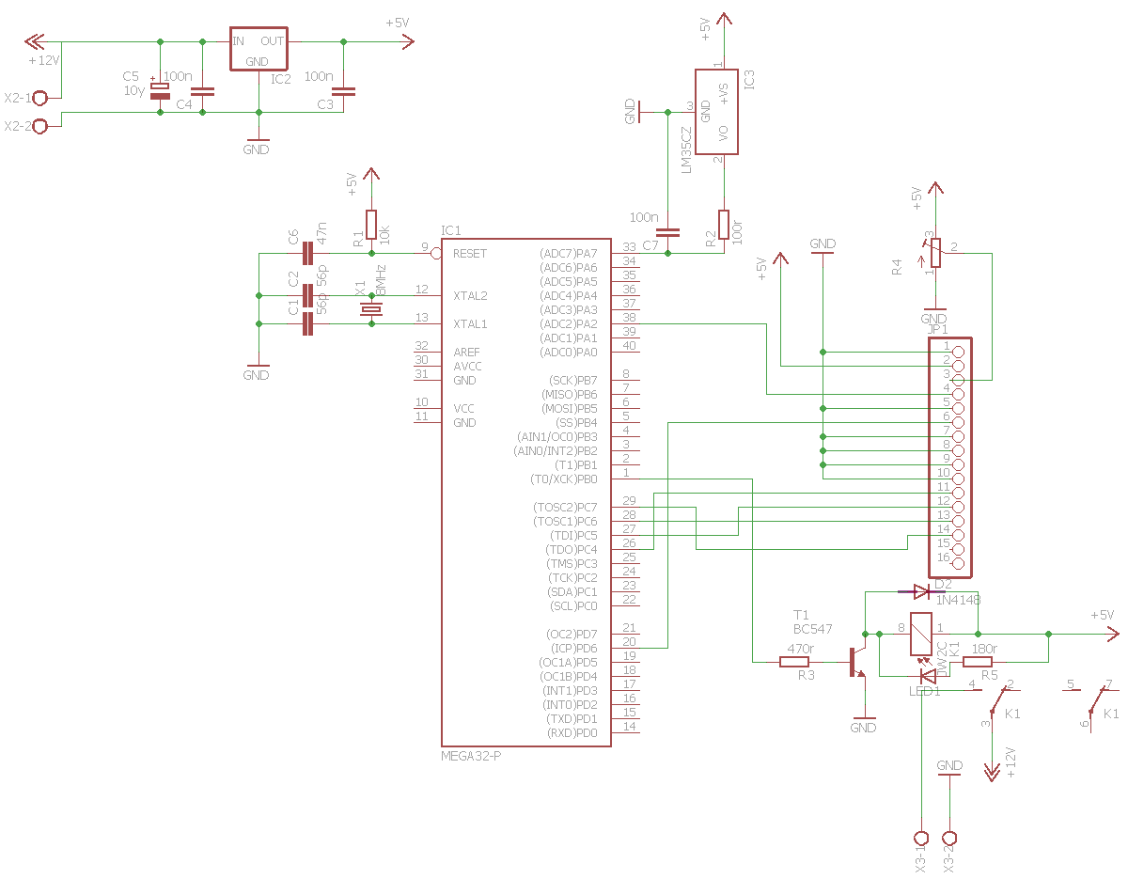
Task: Click the (T0/XCK)PB0 pin label
Action: pyautogui.click(x=563, y=479)
